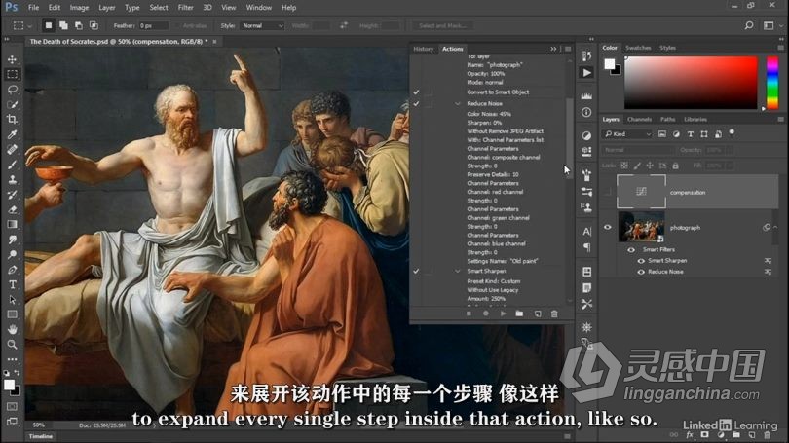Screen dimensions: 789x443
Task: Hide the Reduce Noise smart filter
Action: pyautogui.click(x=641, y=272)
